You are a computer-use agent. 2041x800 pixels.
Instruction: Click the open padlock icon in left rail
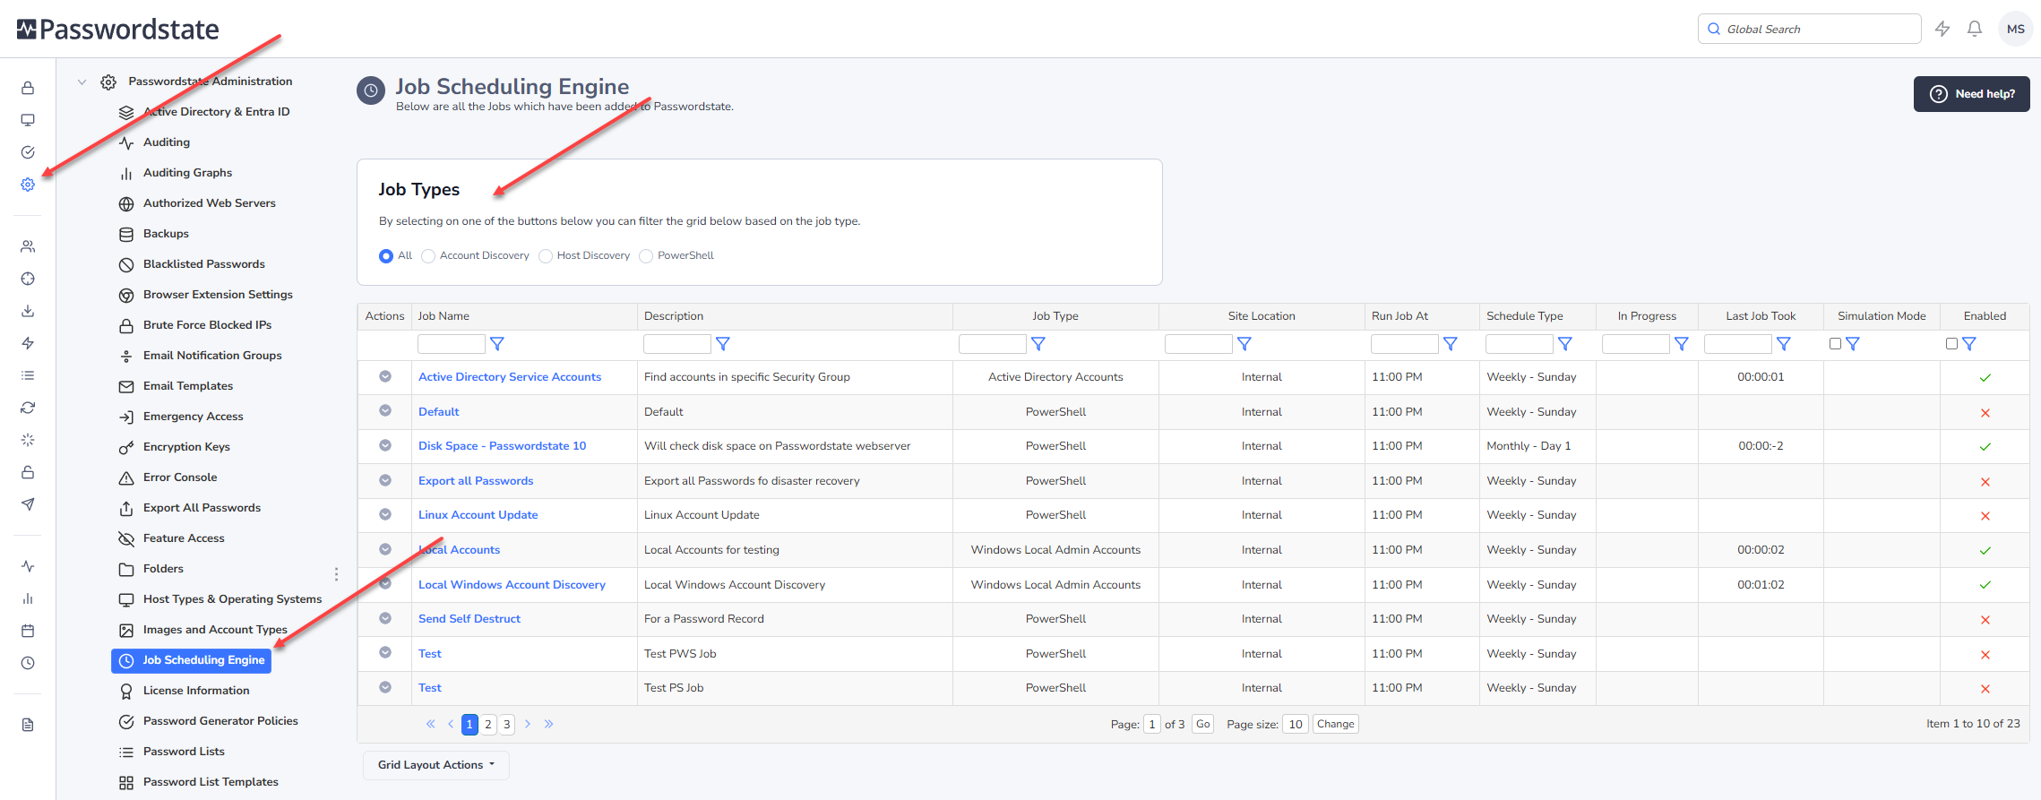click(x=28, y=472)
